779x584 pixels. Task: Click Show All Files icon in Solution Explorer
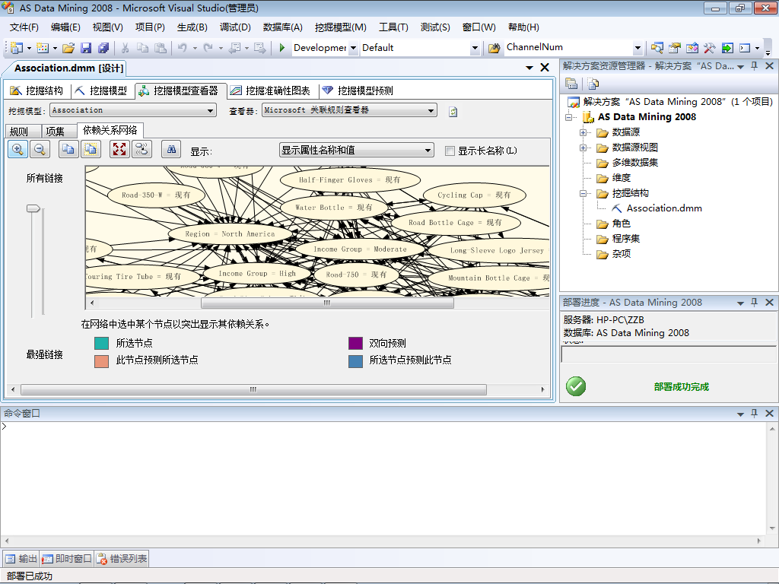pos(593,84)
